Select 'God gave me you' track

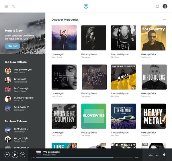point(23,71)
